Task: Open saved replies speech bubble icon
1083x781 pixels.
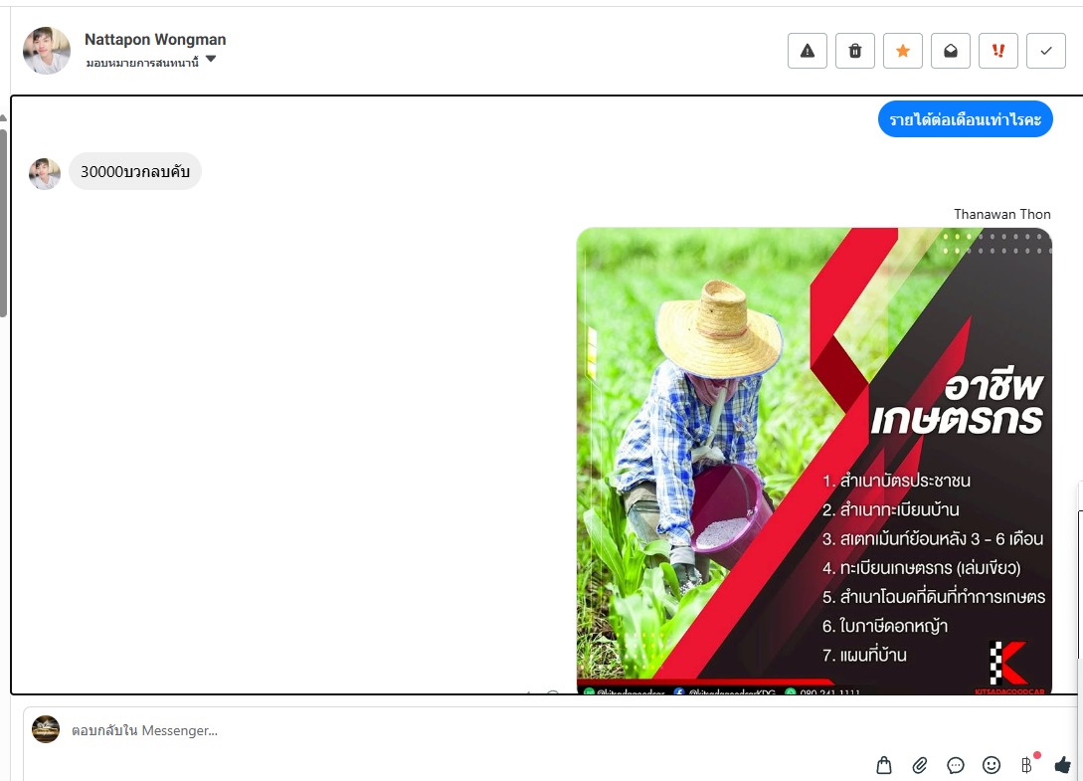Action: [x=956, y=765]
